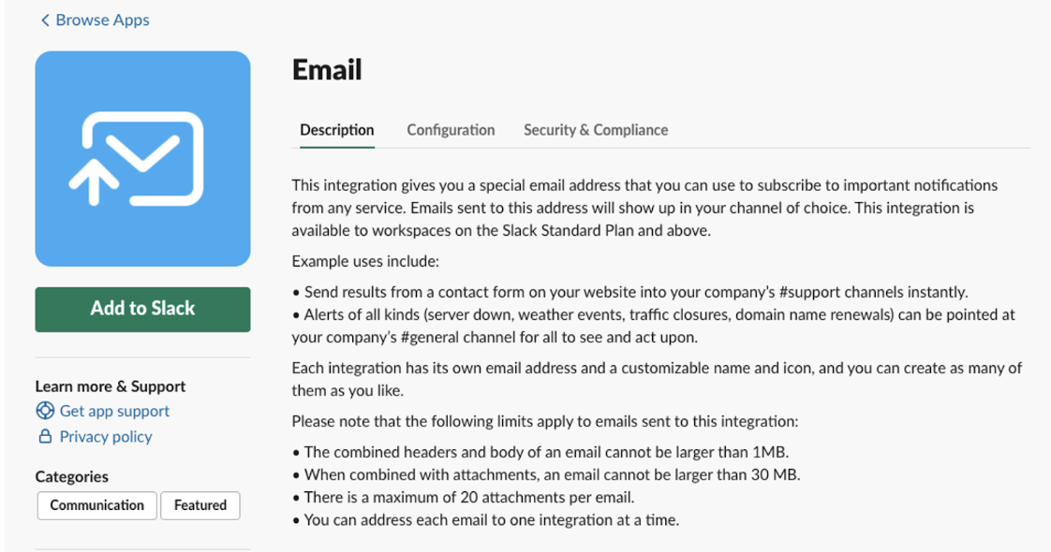Select the Communication category tag
Image resolution: width=1051 pixels, height=552 pixels.
click(x=96, y=505)
